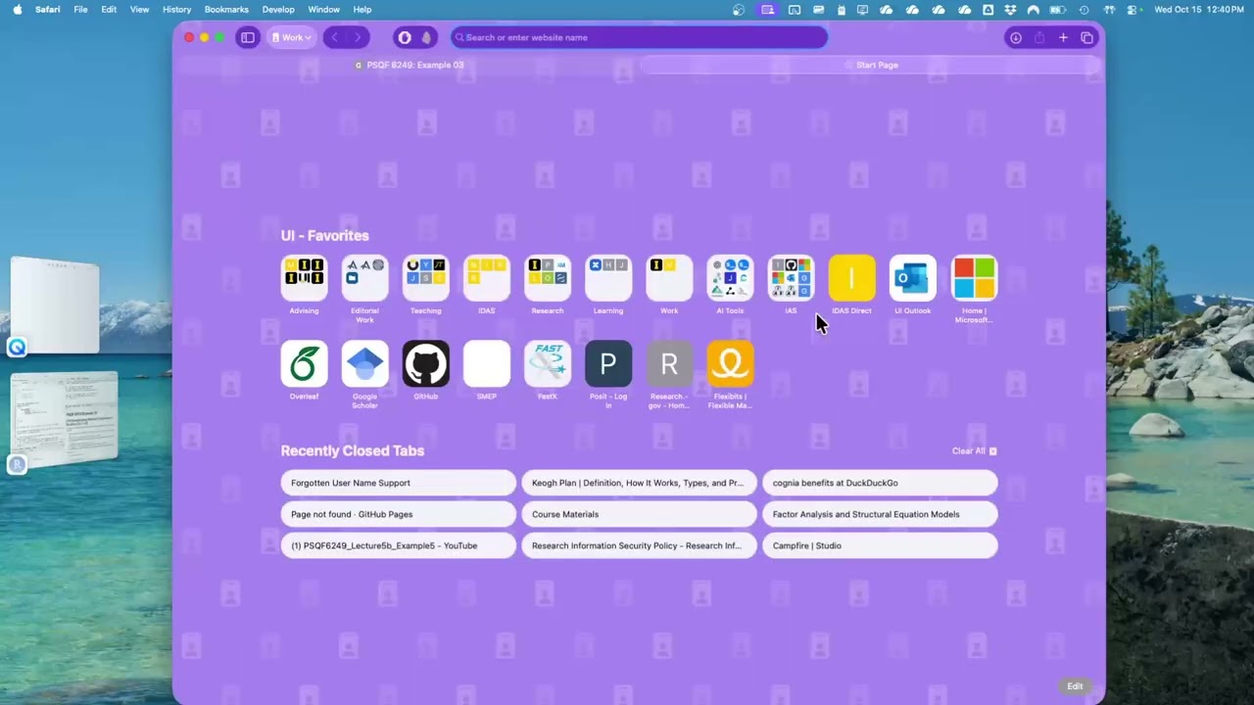Reopen Campfire Studio tab
The height and width of the screenshot is (705, 1254).
point(880,545)
